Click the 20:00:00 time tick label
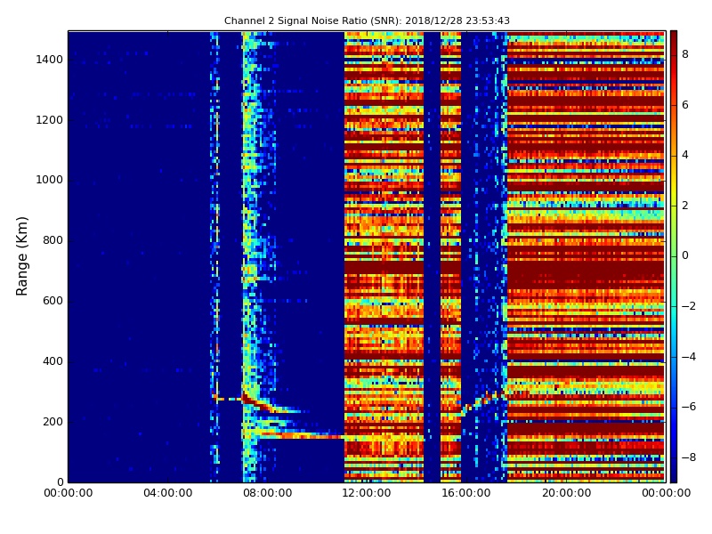This screenshot has width=712, height=534. click(x=566, y=493)
